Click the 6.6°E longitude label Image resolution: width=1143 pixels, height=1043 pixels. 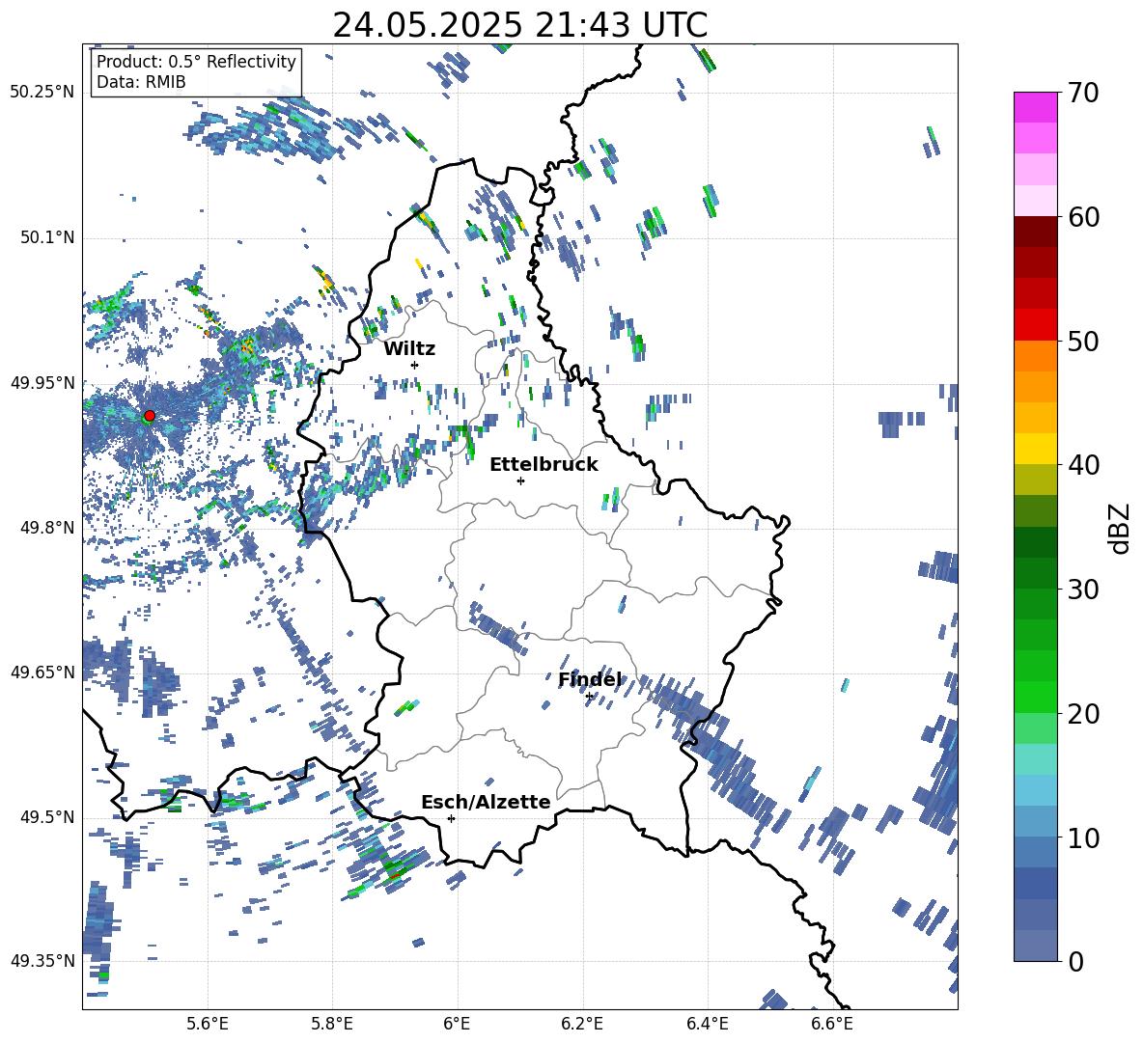pos(832,1024)
